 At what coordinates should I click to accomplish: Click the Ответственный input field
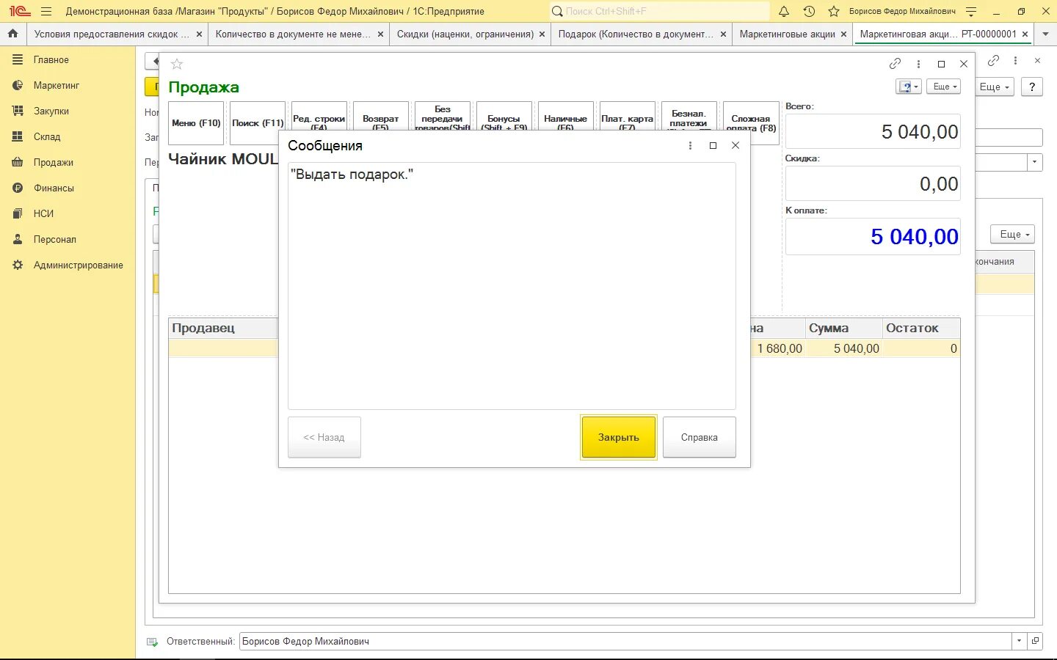pyautogui.click(x=625, y=641)
